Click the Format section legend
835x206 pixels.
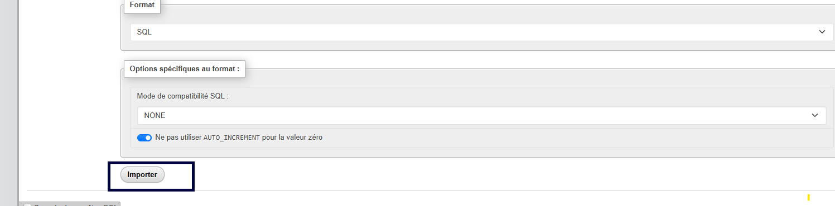(x=142, y=4)
